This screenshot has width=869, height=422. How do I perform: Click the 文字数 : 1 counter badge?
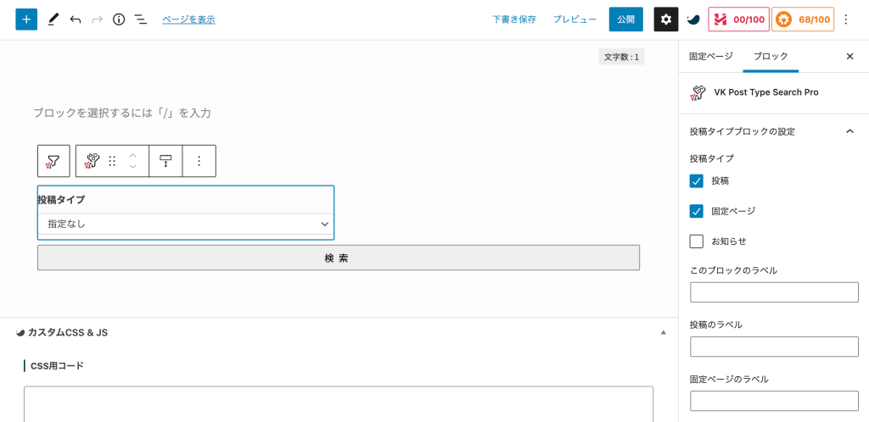tap(621, 57)
